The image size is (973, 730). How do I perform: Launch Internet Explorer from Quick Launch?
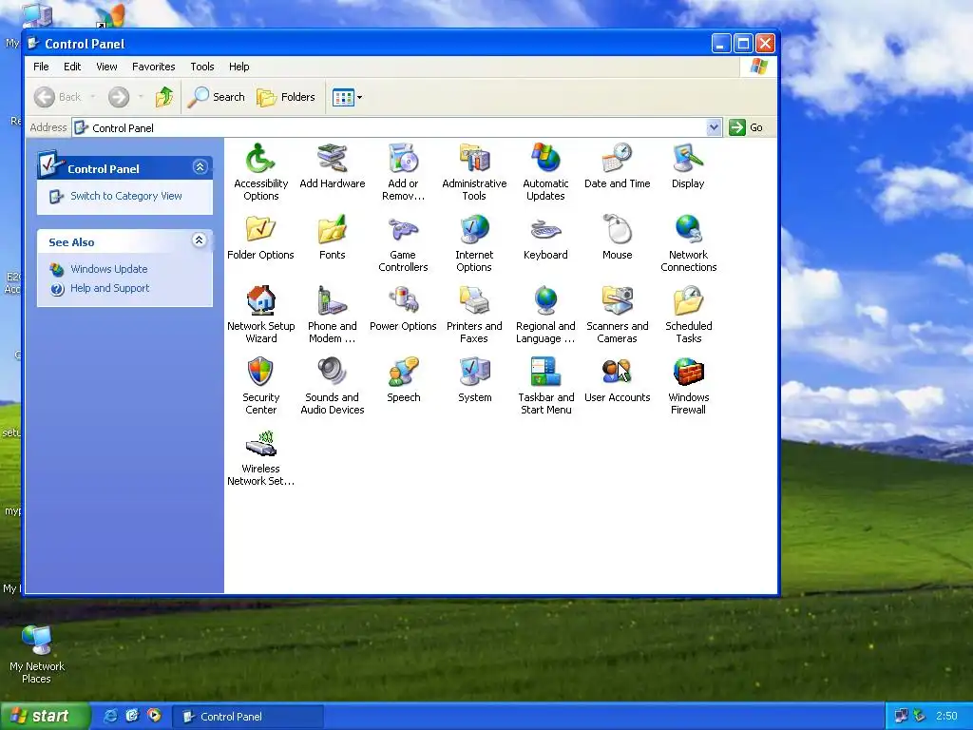pyautogui.click(x=110, y=716)
